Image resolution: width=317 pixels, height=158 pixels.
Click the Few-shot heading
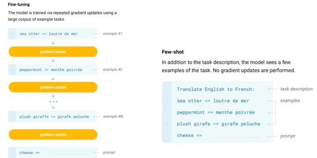173,52
